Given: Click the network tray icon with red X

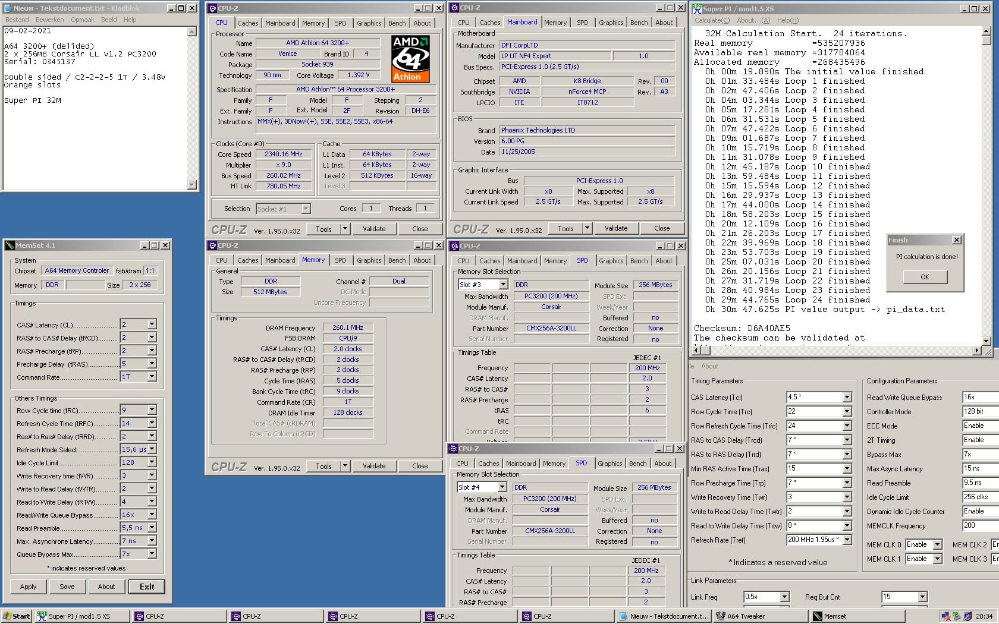Looking at the screenshot, I should [x=946, y=616].
